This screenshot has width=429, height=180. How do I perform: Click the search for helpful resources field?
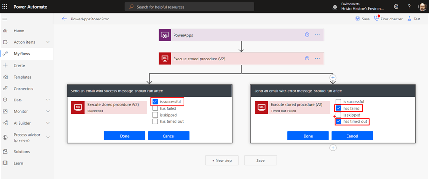point(189,7)
